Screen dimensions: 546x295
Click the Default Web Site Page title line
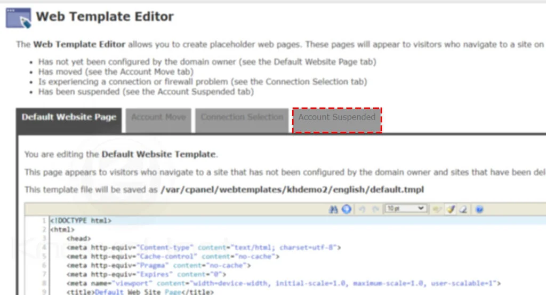coord(140,292)
